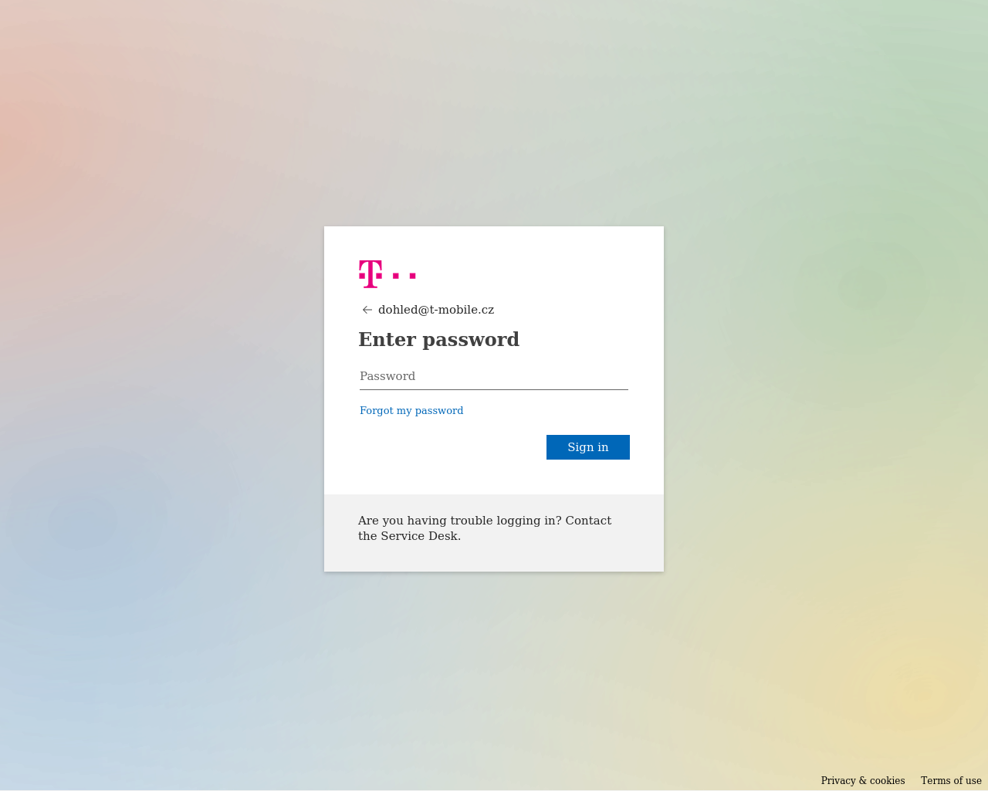Click the magenta dots right of the T
The width and height of the screenshot is (988, 791).
tap(404, 275)
